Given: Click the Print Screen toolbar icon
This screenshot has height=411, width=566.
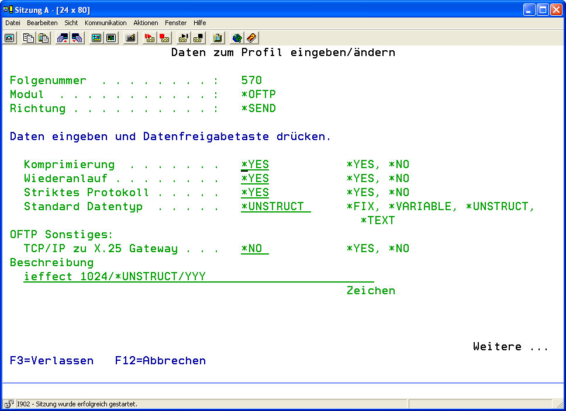Looking at the screenshot, I should [10, 38].
